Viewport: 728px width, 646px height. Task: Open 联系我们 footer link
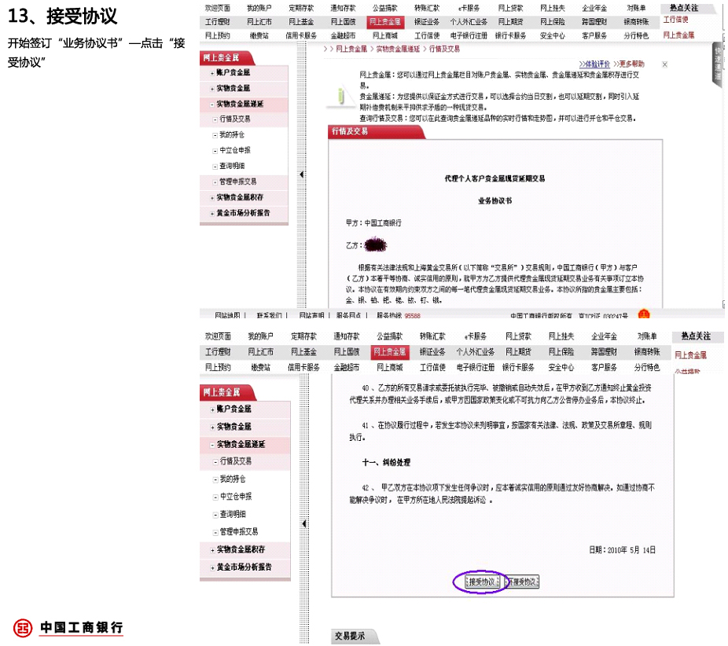[x=270, y=316]
